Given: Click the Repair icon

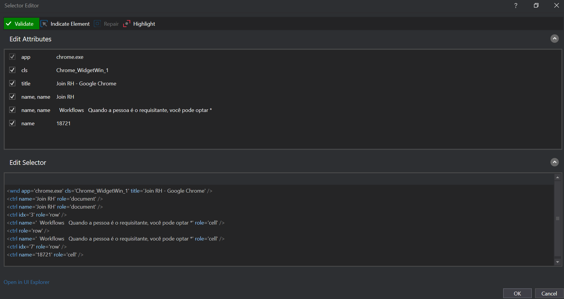Looking at the screenshot, I should click(97, 24).
